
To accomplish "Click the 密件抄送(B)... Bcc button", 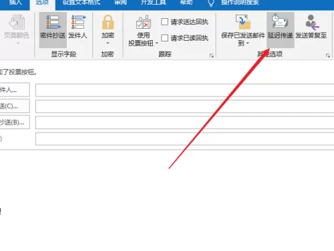I will point(14,122).
